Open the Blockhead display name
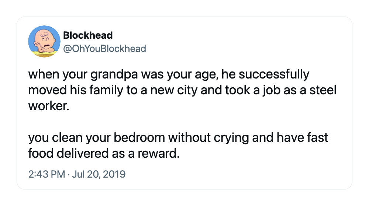Viewport: 369px width, 206px height. [x=88, y=35]
